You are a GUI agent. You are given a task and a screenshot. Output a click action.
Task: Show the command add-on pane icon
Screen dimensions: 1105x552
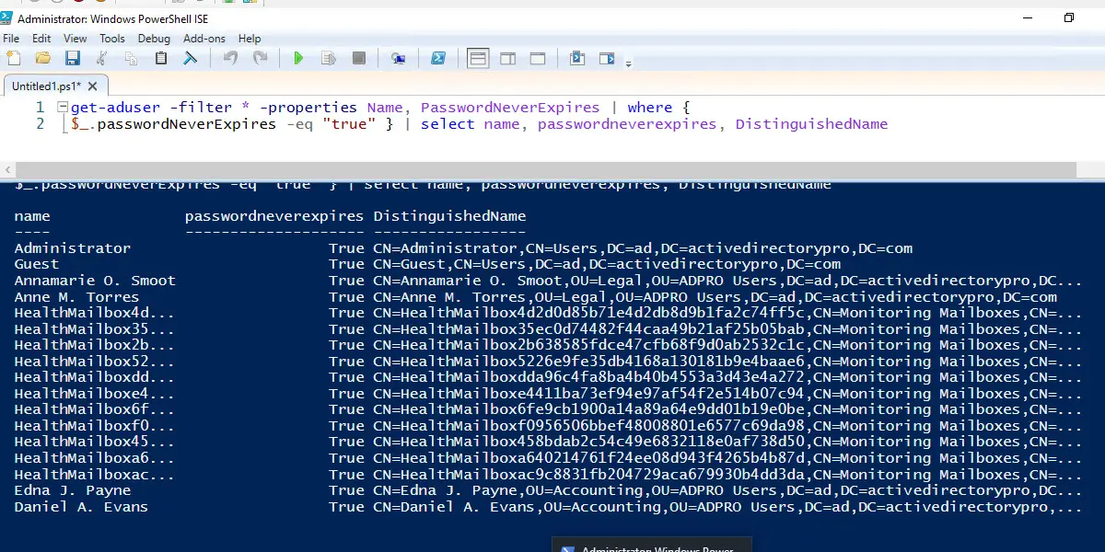[607, 58]
